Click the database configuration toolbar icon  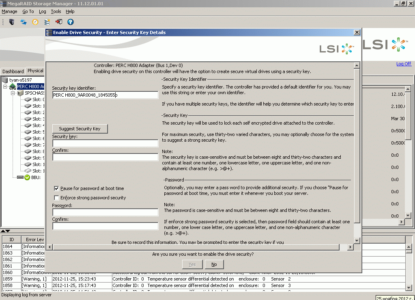47,22
